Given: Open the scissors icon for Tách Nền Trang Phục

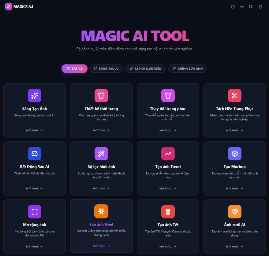Looking at the screenshot, I should pyautogui.click(x=234, y=96).
